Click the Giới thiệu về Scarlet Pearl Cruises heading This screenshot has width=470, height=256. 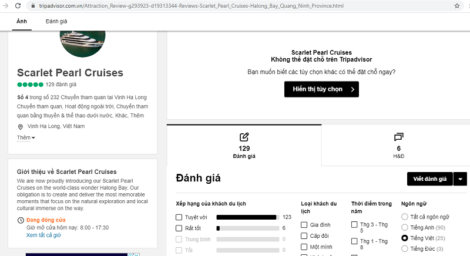click(x=66, y=172)
